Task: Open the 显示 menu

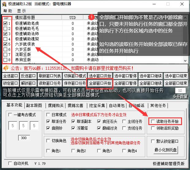Action: click(21, 11)
